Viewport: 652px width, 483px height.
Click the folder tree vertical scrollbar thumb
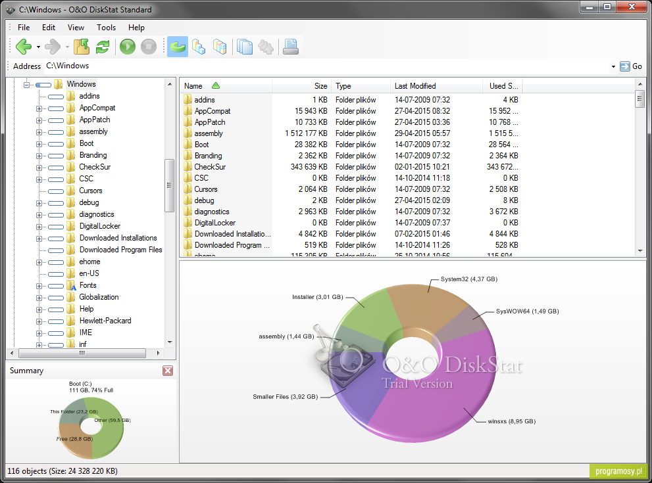[169, 185]
